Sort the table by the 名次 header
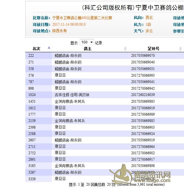The height and width of the screenshot is (189, 184). (36, 49)
